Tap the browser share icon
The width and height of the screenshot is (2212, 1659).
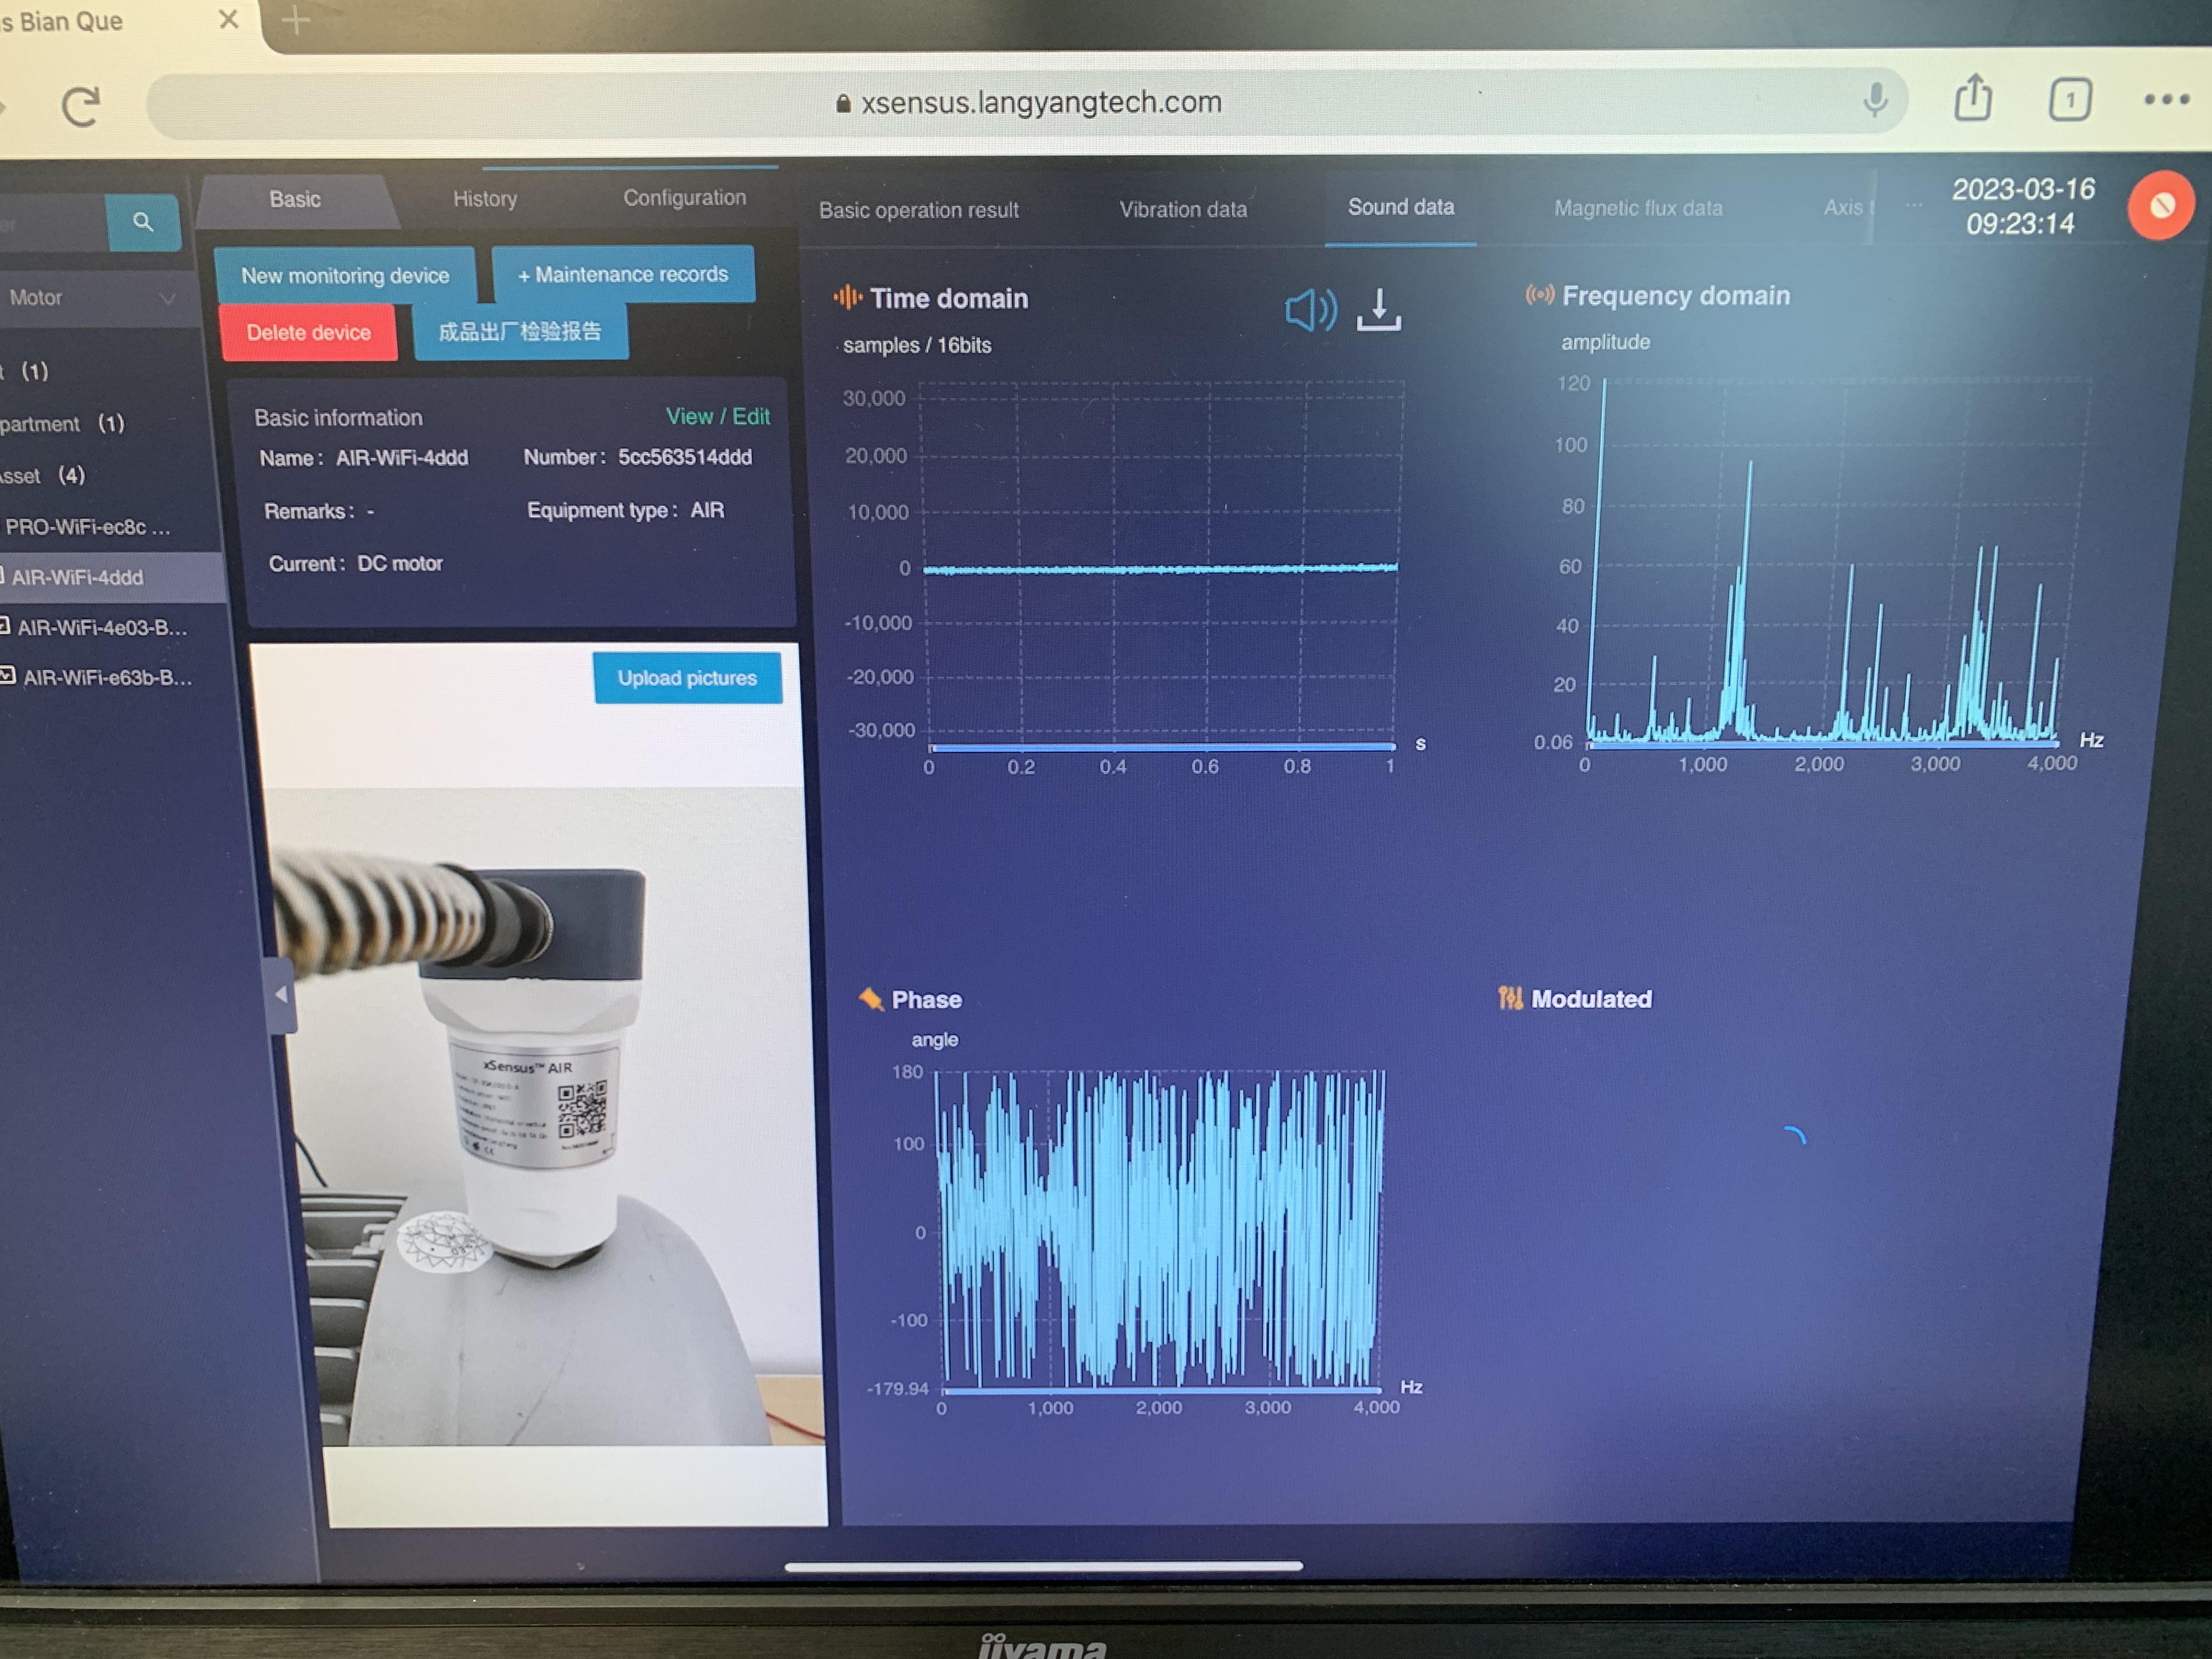click(1972, 99)
